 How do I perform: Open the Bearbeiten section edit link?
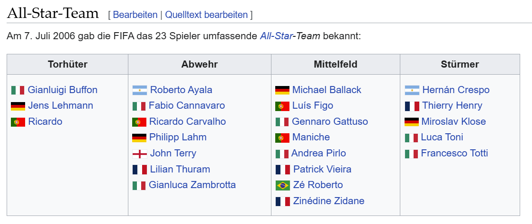tap(135, 15)
